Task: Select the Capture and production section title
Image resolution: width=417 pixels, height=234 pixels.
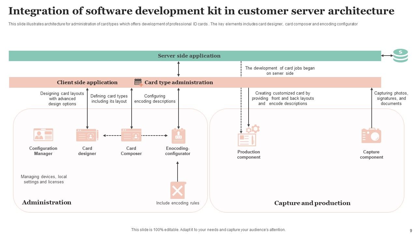Action: coord(312,203)
